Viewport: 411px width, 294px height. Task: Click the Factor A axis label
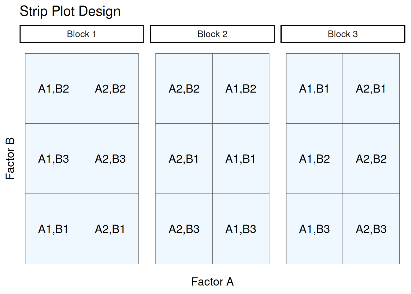(x=212, y=281)
